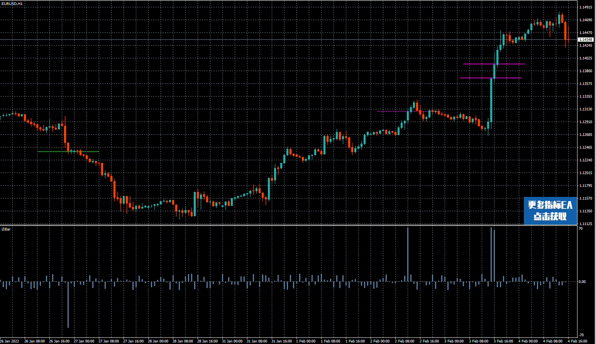This screenshot has width=596, height=344.
Task: Select the iZiBar indicator label
Action: click(6, 229)
